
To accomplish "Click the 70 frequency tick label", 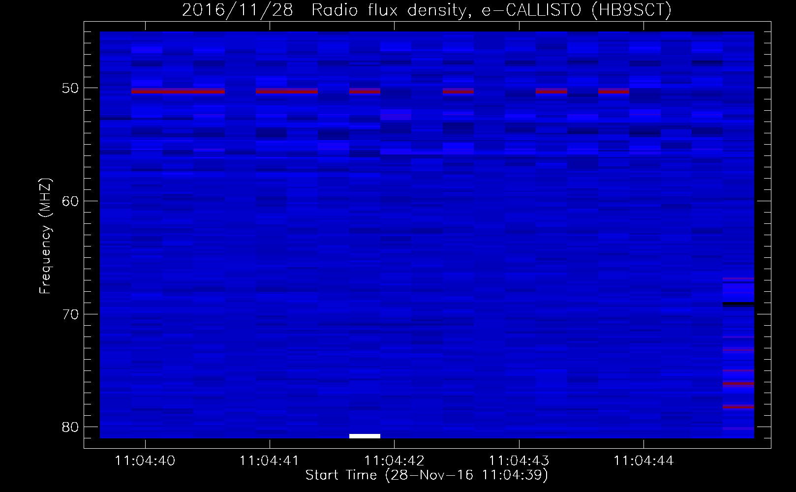I will 70,314.
